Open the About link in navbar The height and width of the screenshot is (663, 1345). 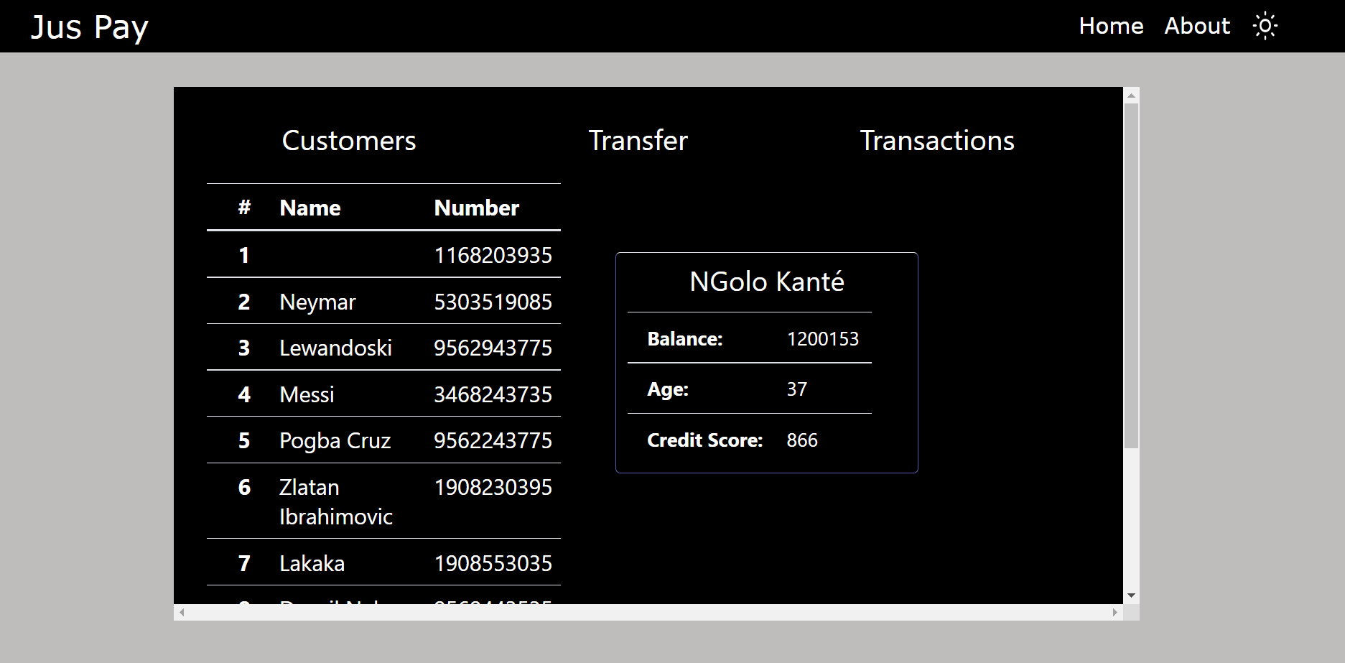click(1197, 27)
